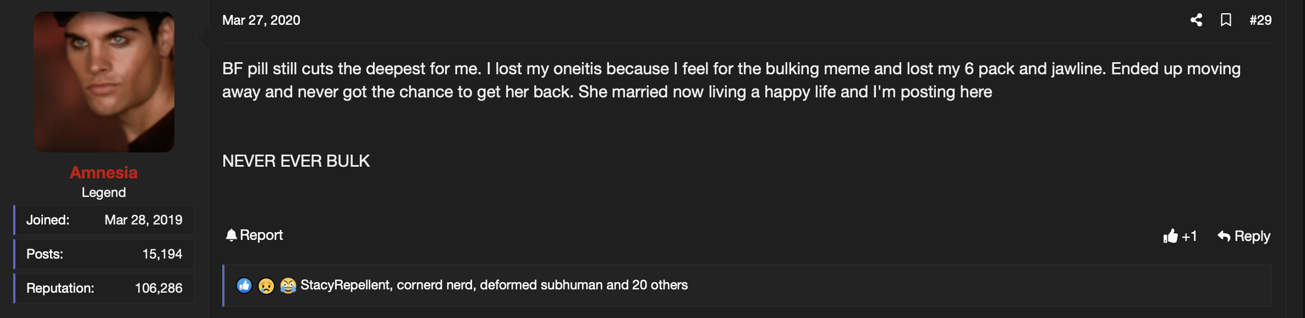This screenshot has height=318, width=1305.
Task: Click the Reply arrow icon
Action: [1224, 237]
